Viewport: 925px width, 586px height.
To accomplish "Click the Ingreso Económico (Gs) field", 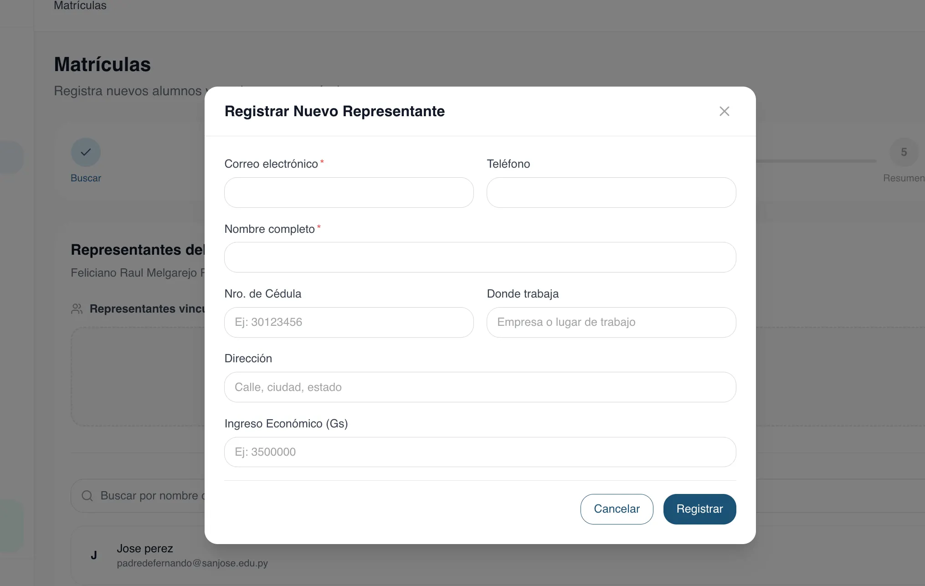I will click(480, 452).
